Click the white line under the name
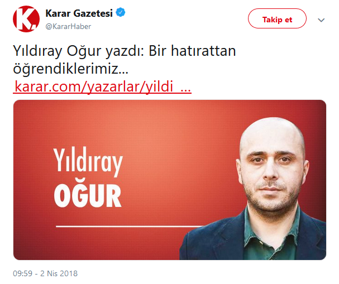Viewport: 339px width, 284px height. [129, 227]
